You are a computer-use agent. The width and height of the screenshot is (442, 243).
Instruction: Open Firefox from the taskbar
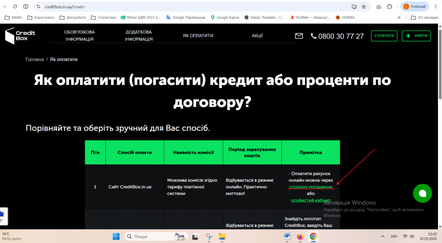click(x=300, y=237)
